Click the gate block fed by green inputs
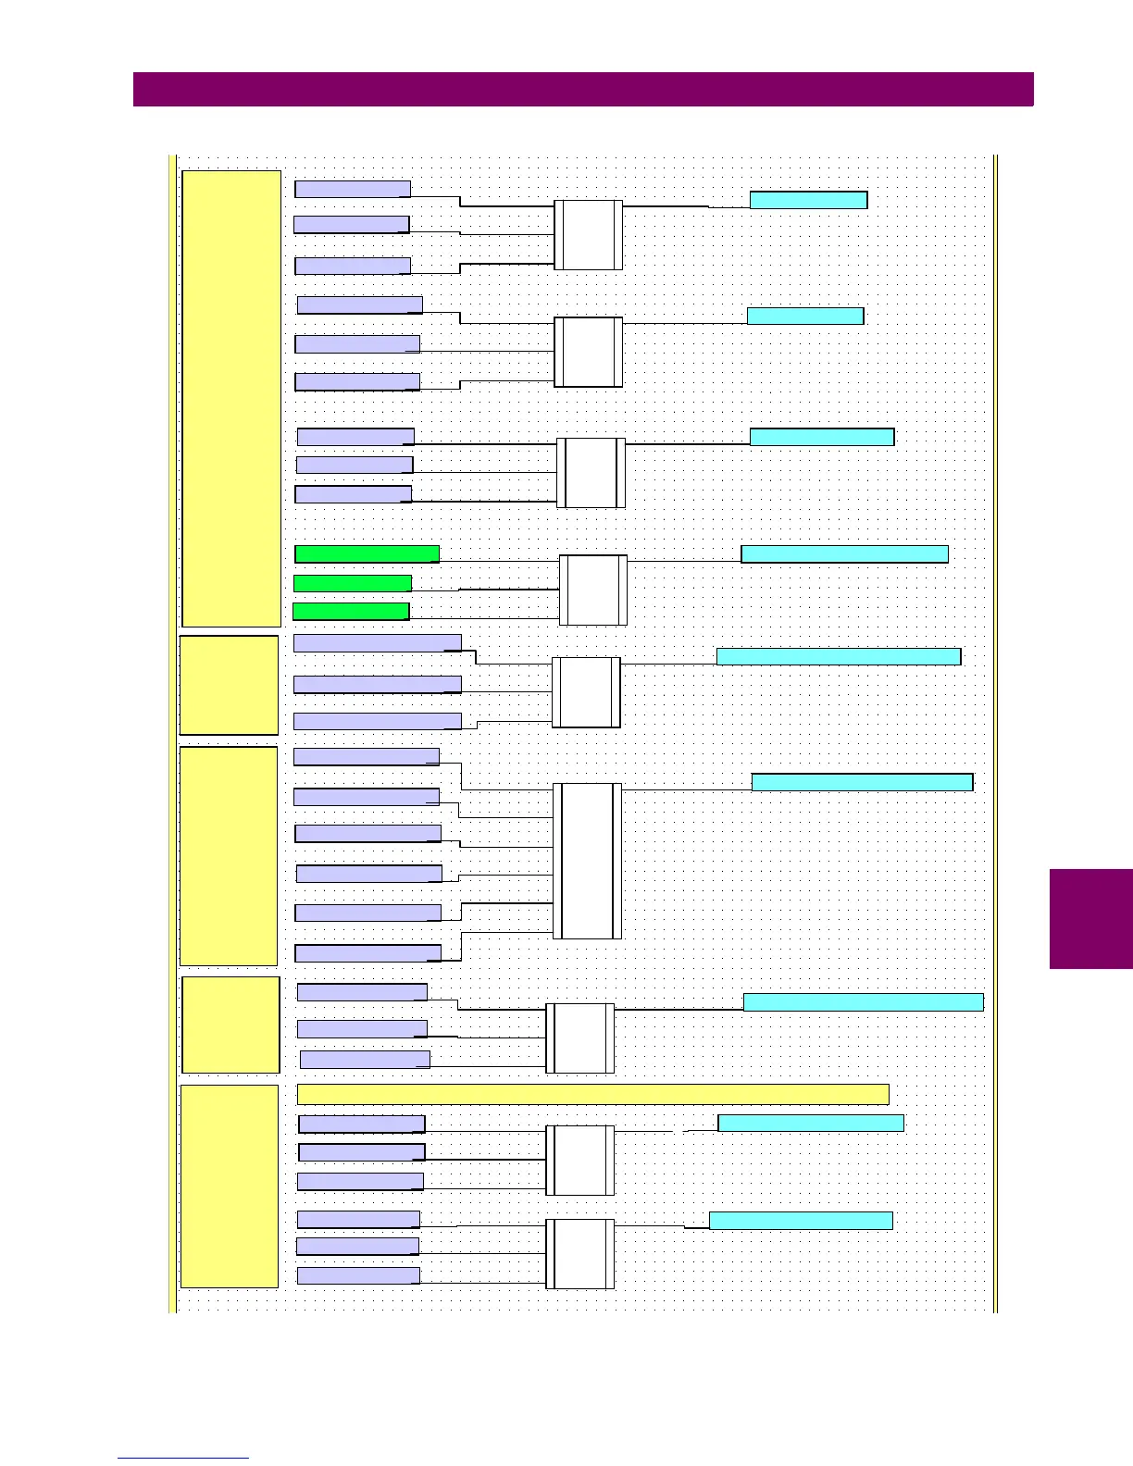Screen dimensions: 1133x1466 pyautogui.click(x=593, y=590)
